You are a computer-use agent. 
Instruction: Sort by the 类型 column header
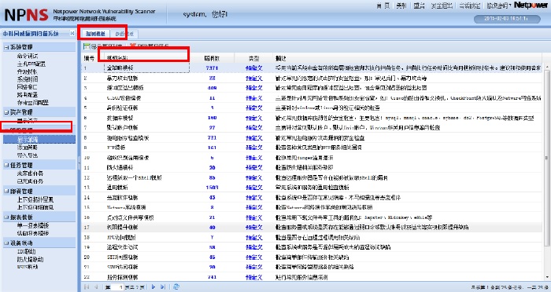(x=253, y=58)
